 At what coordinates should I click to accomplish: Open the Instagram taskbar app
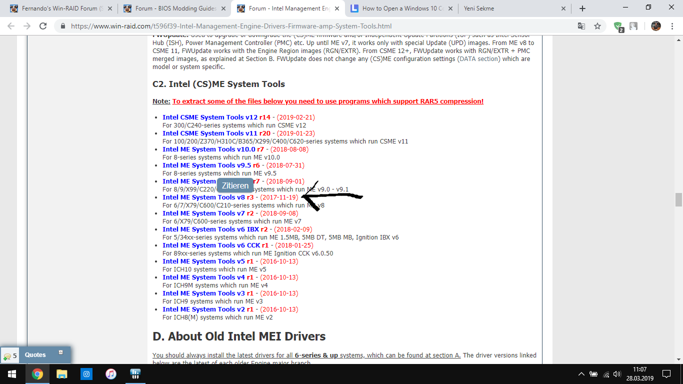point(86,374)
